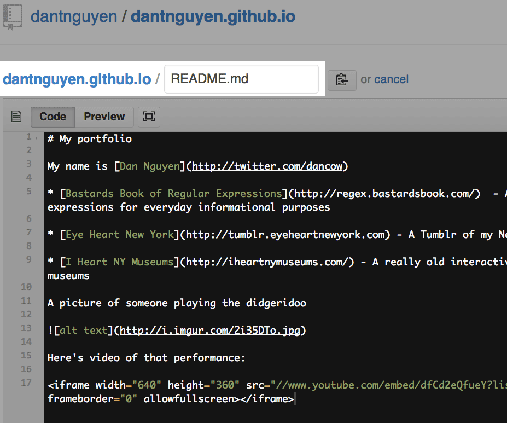
Task: Click the dantnguyen.github.io breadcrumb link
Action: click(x=77, y=79)
